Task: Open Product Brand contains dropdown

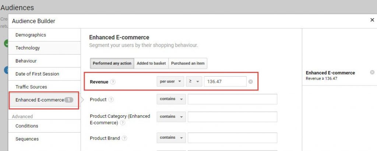Action: click(x=171, y=138)
